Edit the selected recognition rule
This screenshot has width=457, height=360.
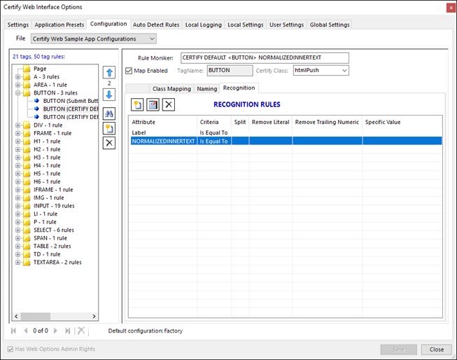153,104
